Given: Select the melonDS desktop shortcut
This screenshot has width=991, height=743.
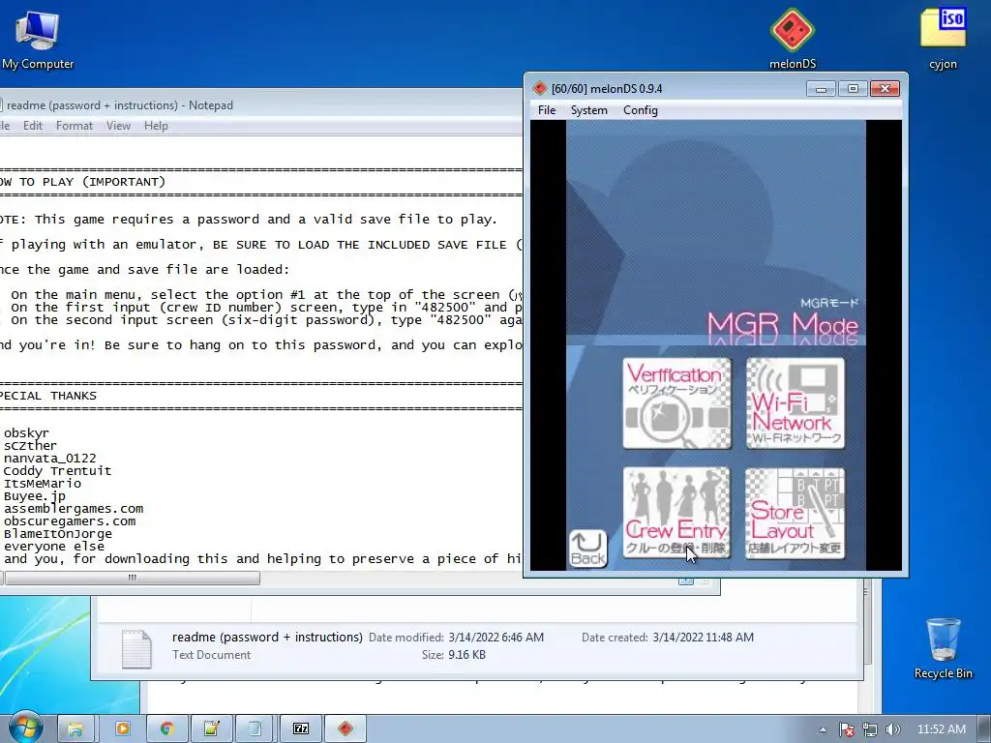Looking at the screenshot, I should click(x=793, y=39).
